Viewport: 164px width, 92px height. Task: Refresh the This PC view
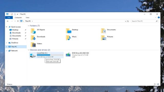pyautogui.click(x=128, y=21)
